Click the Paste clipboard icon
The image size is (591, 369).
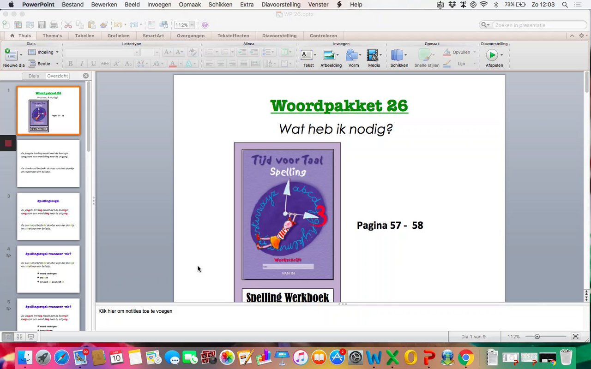coord(92,25)
